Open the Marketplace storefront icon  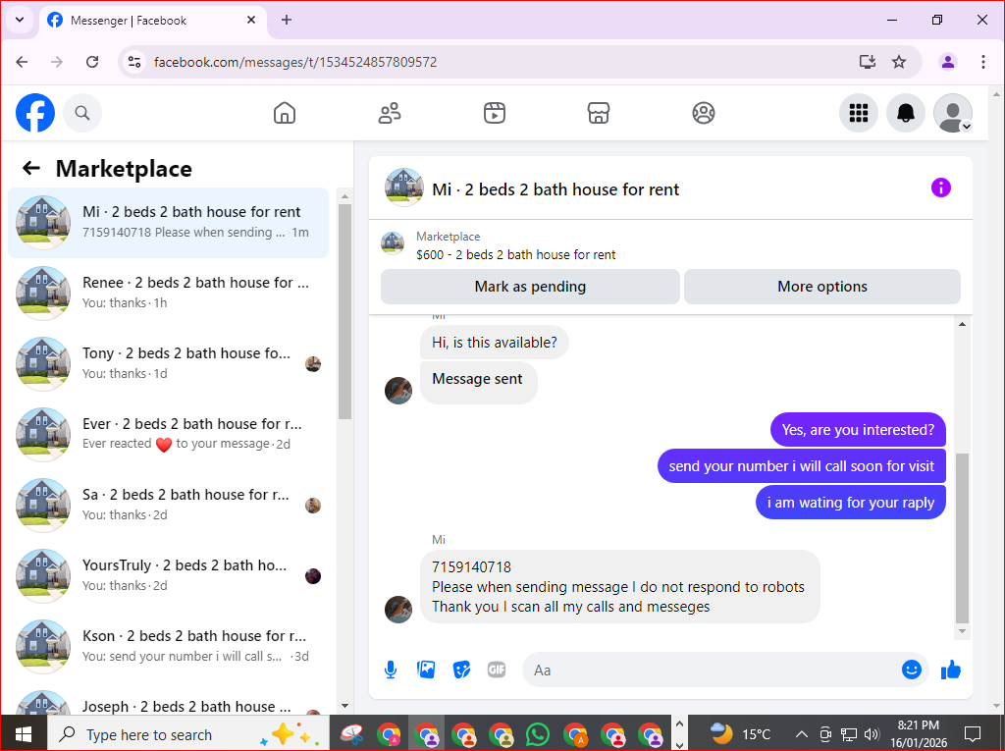click(599, 113)
